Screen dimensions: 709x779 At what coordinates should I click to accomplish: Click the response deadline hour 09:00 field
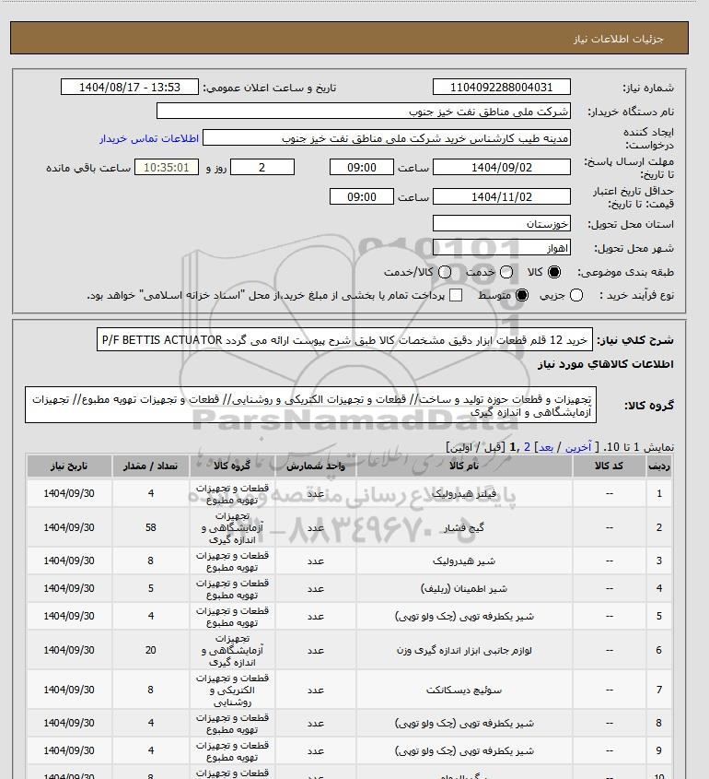pos(362,167)
